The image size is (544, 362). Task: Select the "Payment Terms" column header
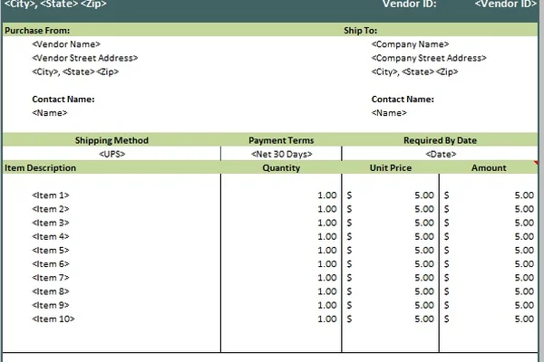point(281,140)
